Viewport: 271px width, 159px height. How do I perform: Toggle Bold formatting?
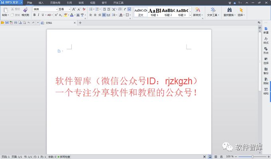(x=34, y=15)
